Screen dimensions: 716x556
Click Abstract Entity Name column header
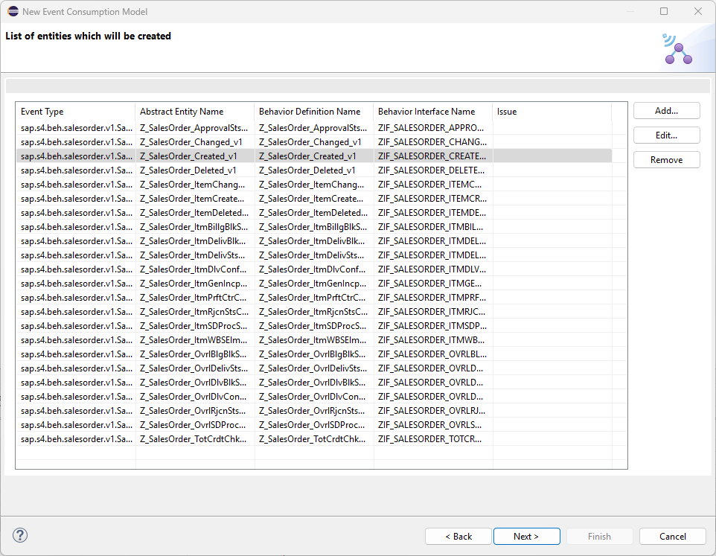(194, 112)
